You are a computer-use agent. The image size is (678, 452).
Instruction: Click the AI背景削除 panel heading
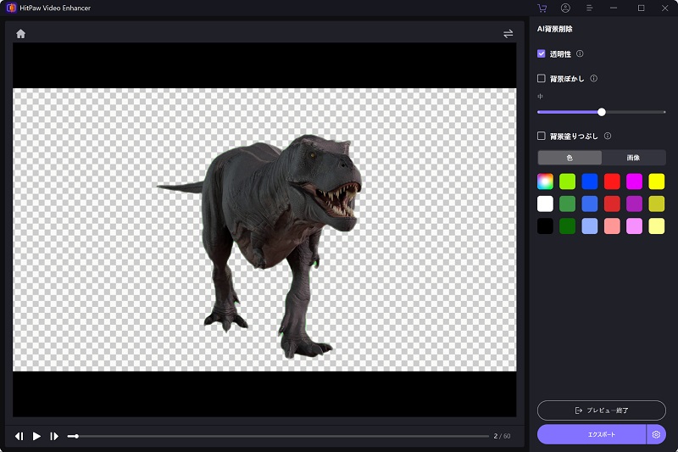click(555, 29)
